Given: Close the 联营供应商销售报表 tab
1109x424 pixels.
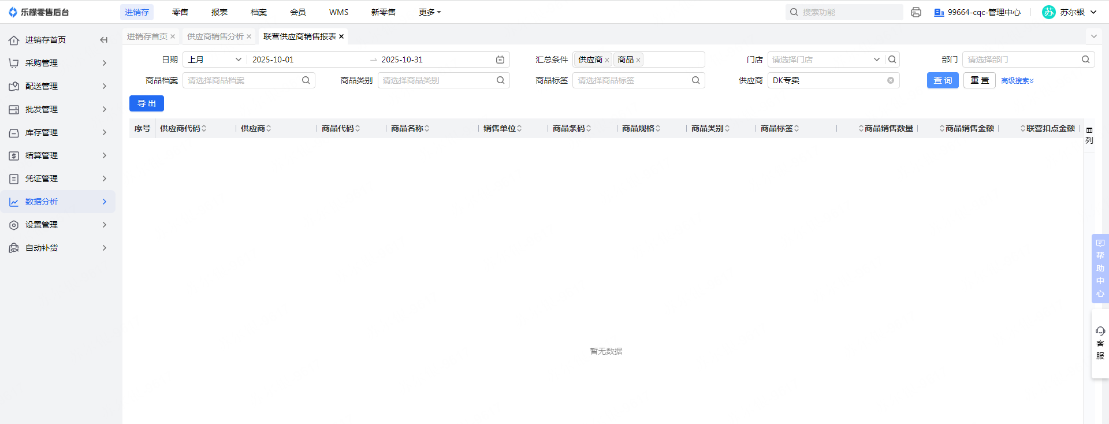Looking at the screenshot, I should (341, 36).
